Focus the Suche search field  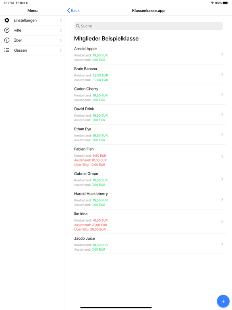point(148,26)
